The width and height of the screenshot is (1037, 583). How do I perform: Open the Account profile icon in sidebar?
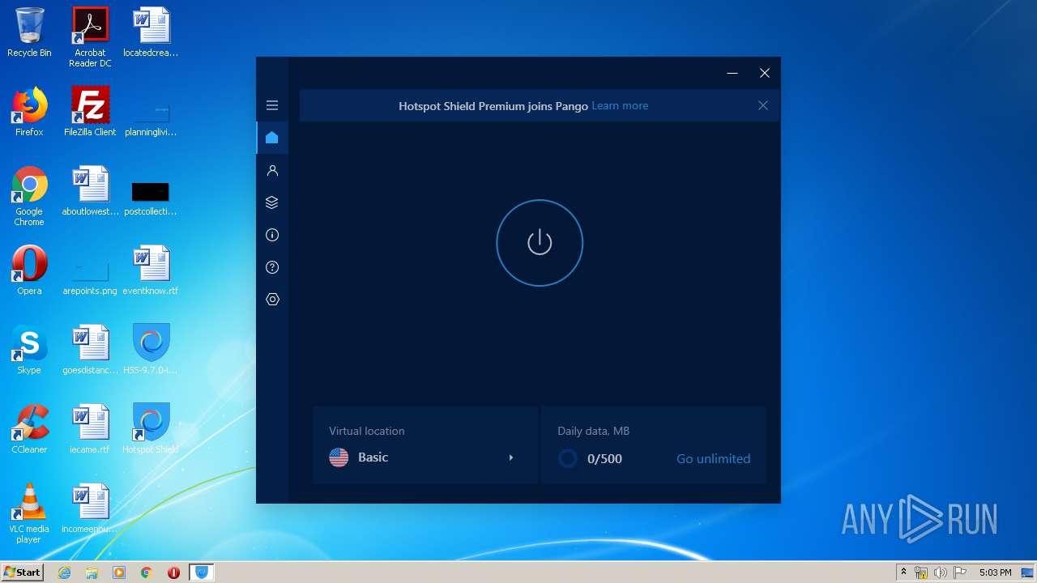point(272,170)
